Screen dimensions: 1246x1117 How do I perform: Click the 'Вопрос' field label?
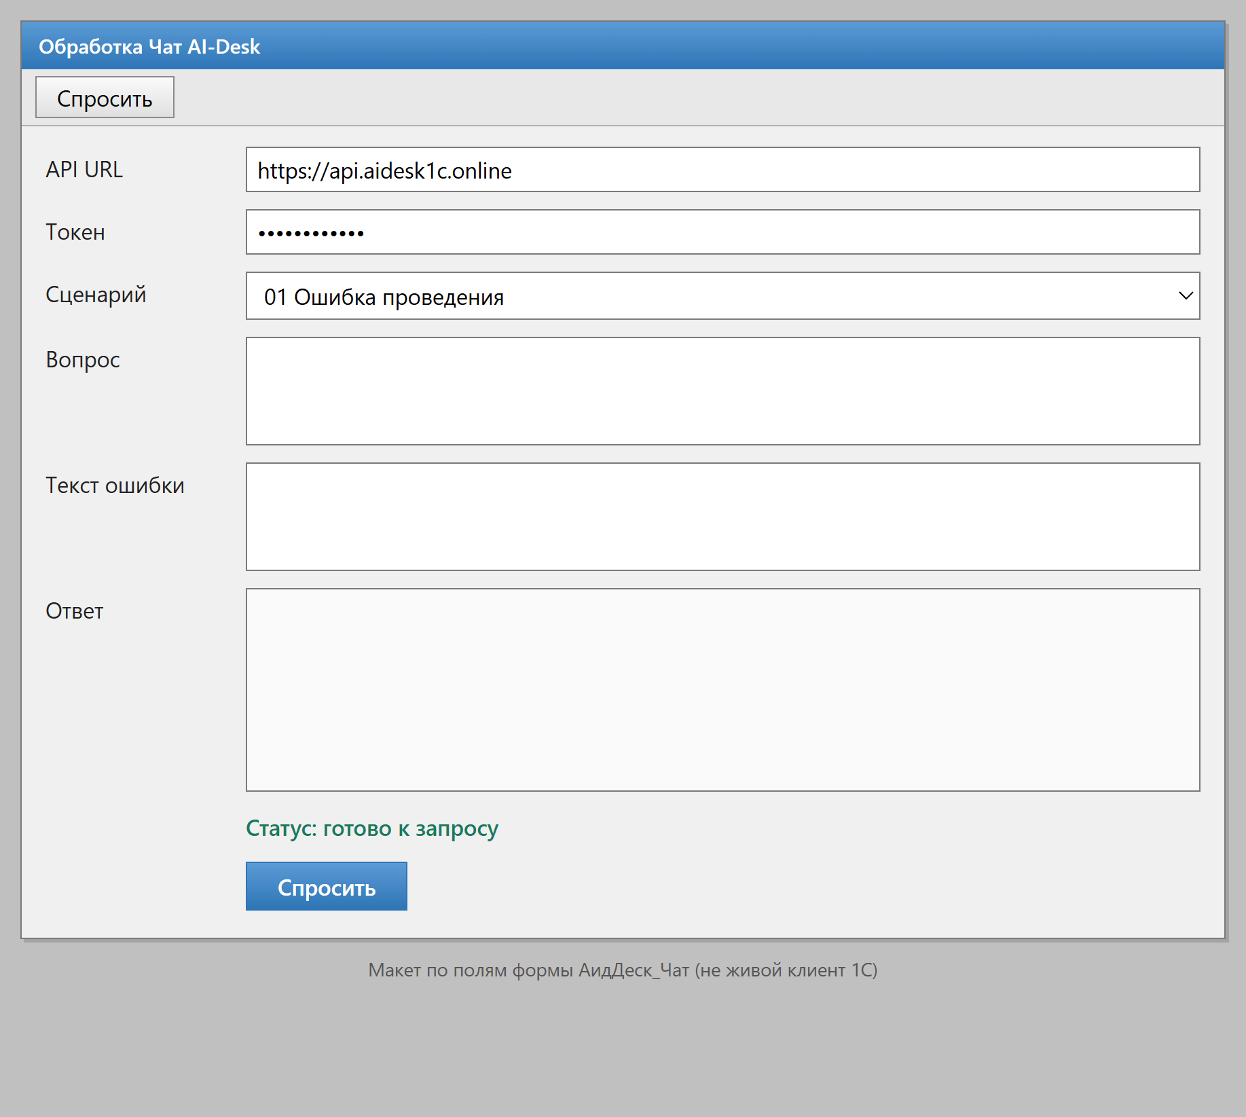point(83,360)
